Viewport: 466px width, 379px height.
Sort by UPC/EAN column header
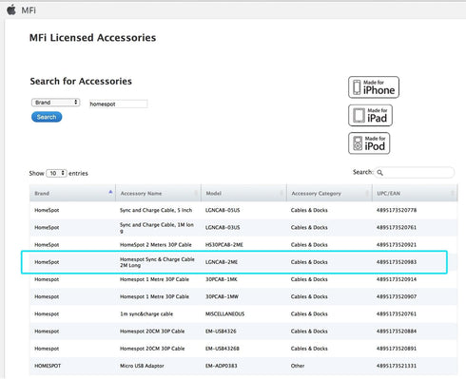click(416, 193)
